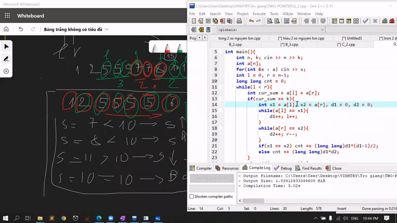Viewport: 397px width, 223px height.
Task: Run Syntax Check with checkmark icon
Action: (366, 21)
